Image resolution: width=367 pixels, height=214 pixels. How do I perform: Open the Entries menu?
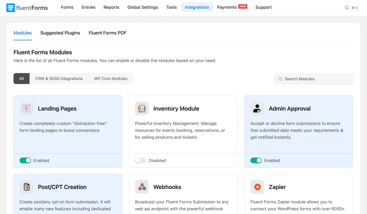89,7
